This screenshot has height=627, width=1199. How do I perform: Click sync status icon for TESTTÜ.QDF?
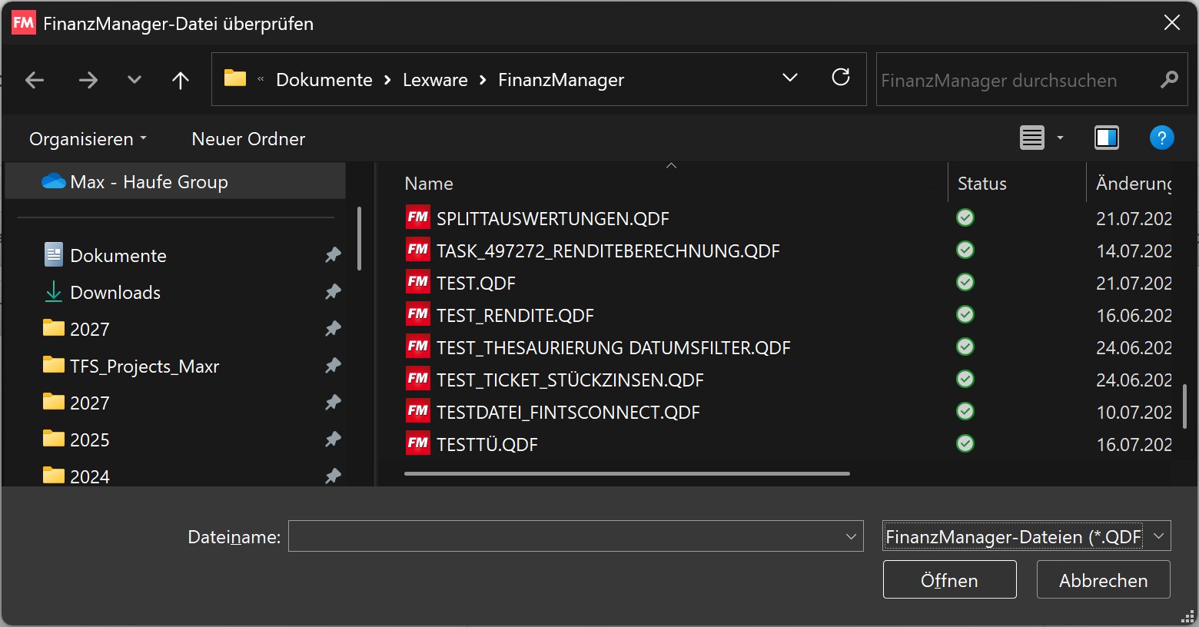click(965, 444)
